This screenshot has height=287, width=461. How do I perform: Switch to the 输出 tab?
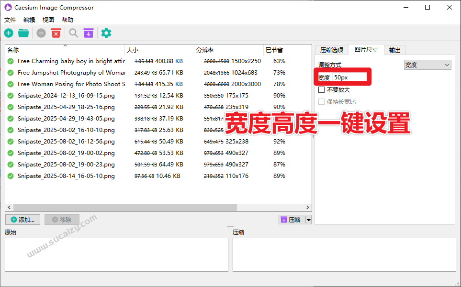394,49
